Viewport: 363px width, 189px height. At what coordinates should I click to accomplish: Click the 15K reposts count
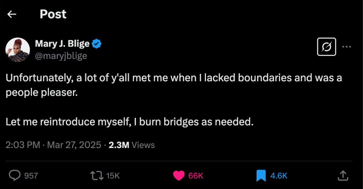point(113,176)
